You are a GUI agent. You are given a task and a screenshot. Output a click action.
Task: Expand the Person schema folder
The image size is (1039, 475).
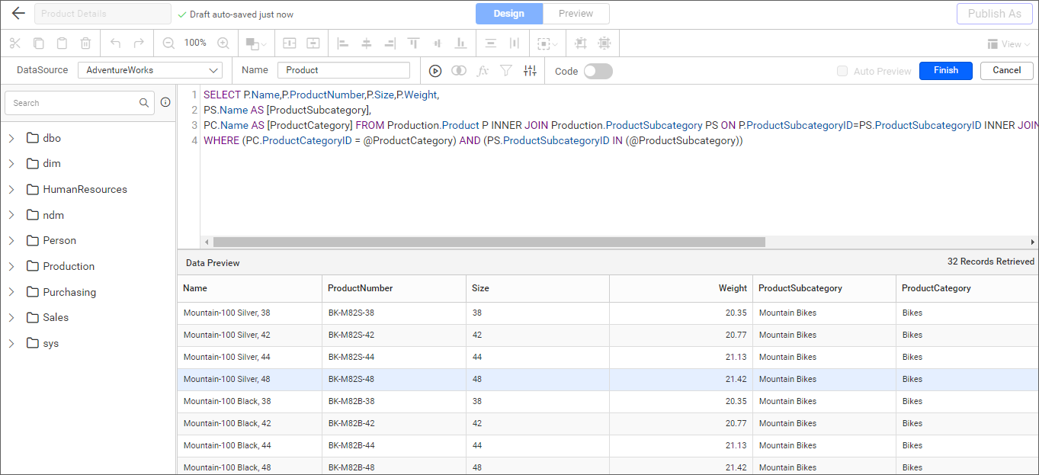coord(11,240)
